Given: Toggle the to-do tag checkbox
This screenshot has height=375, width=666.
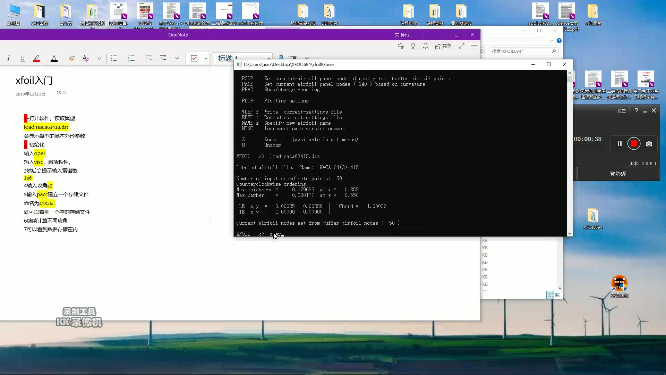Looking at the screenshot, I should click(194, 58).
